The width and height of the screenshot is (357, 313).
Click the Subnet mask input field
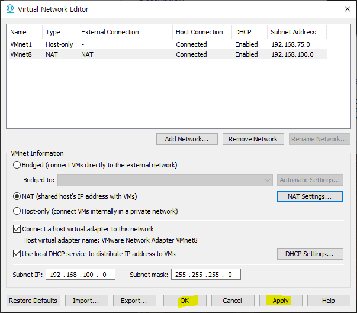[x=206, y=275]
